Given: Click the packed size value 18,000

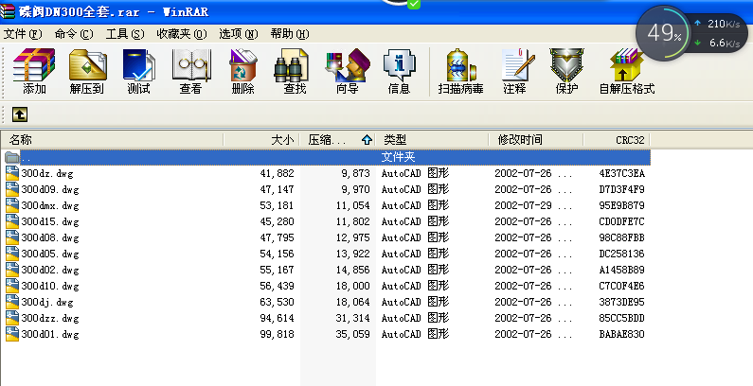Looking at the screenshot, I should pyautogui.click(x=353, y=286).
